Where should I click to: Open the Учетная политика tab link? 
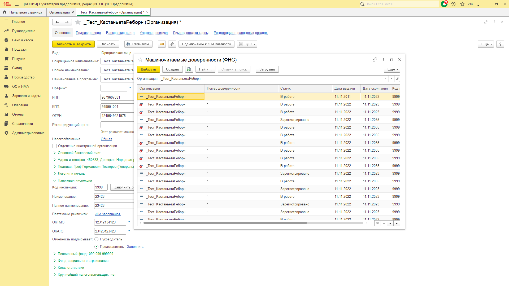click(x=154, y=33)
